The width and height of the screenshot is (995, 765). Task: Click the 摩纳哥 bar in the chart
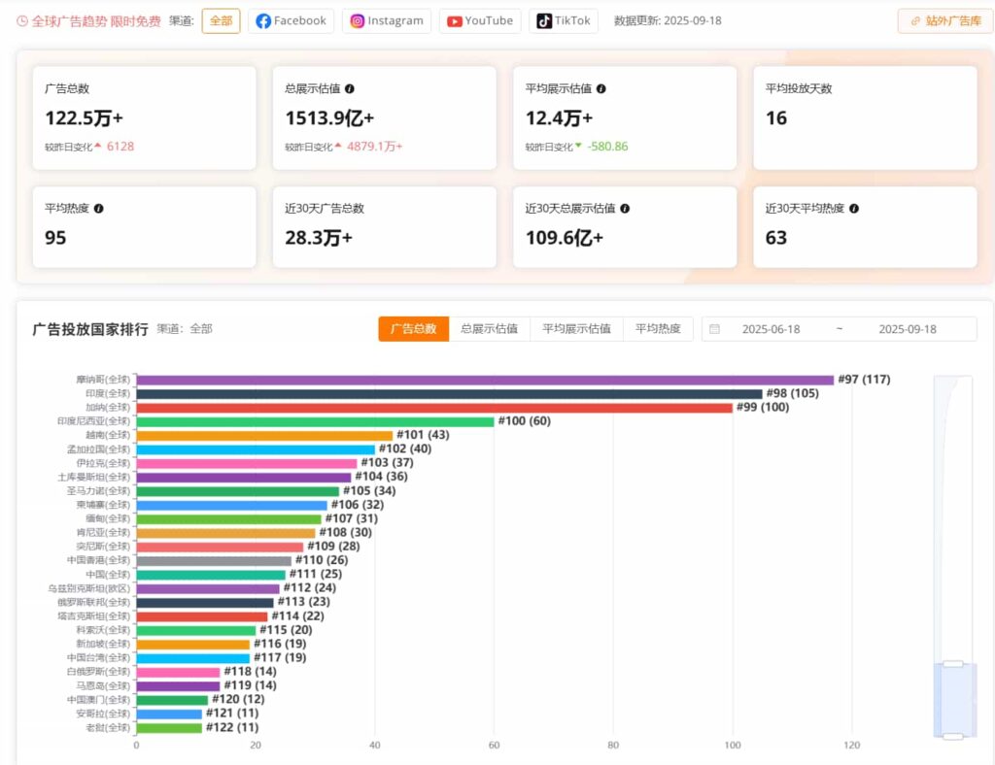click(x=484, y=380)
